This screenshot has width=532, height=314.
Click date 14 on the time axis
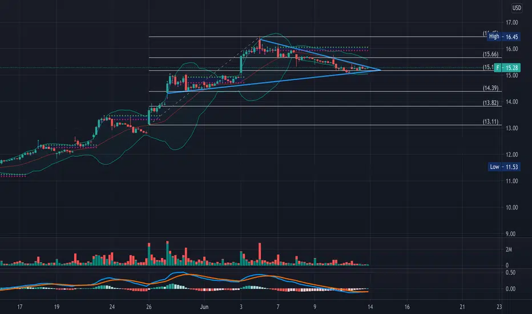point(370,307)
